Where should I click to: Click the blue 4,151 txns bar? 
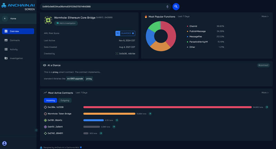pos(93,120)
